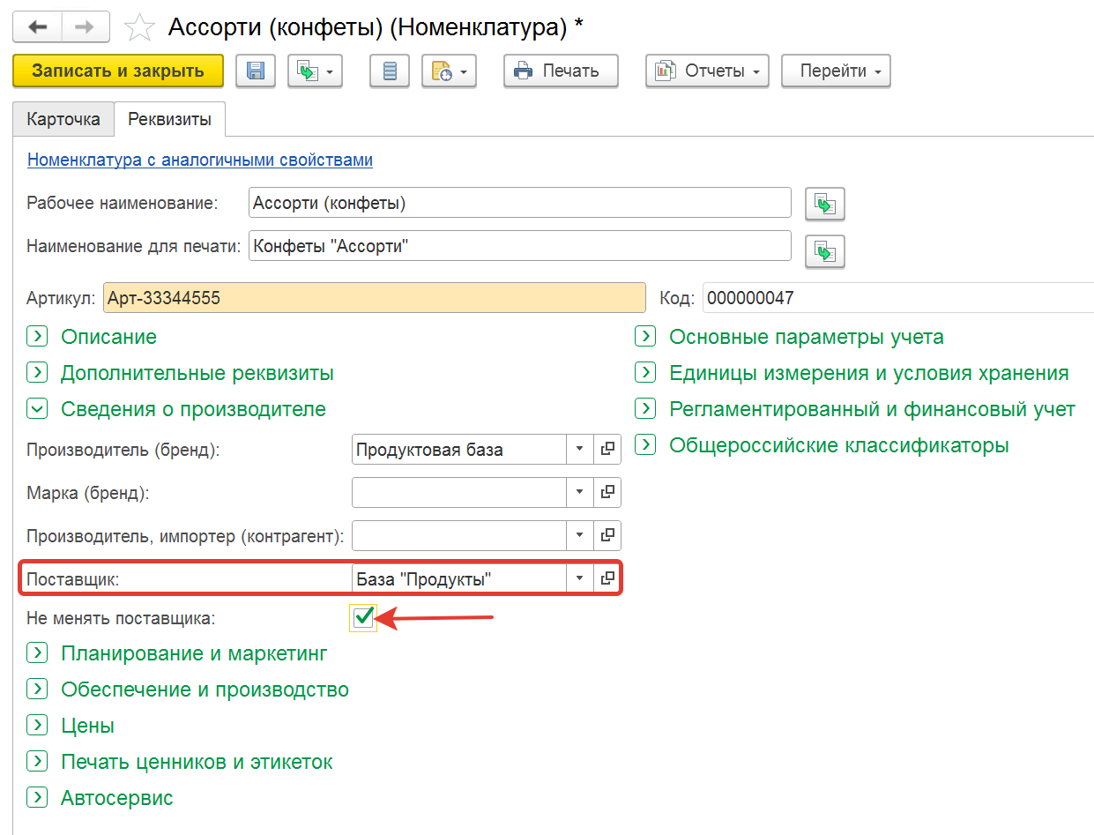Open the document-with-clock toolbar dropdown
Image resolution: width=1094 pixels, height=835 pixels.
coord(450,71)
